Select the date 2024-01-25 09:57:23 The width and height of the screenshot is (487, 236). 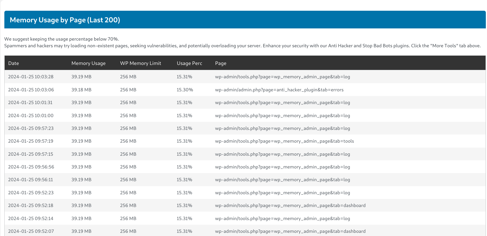pos(31,128)
